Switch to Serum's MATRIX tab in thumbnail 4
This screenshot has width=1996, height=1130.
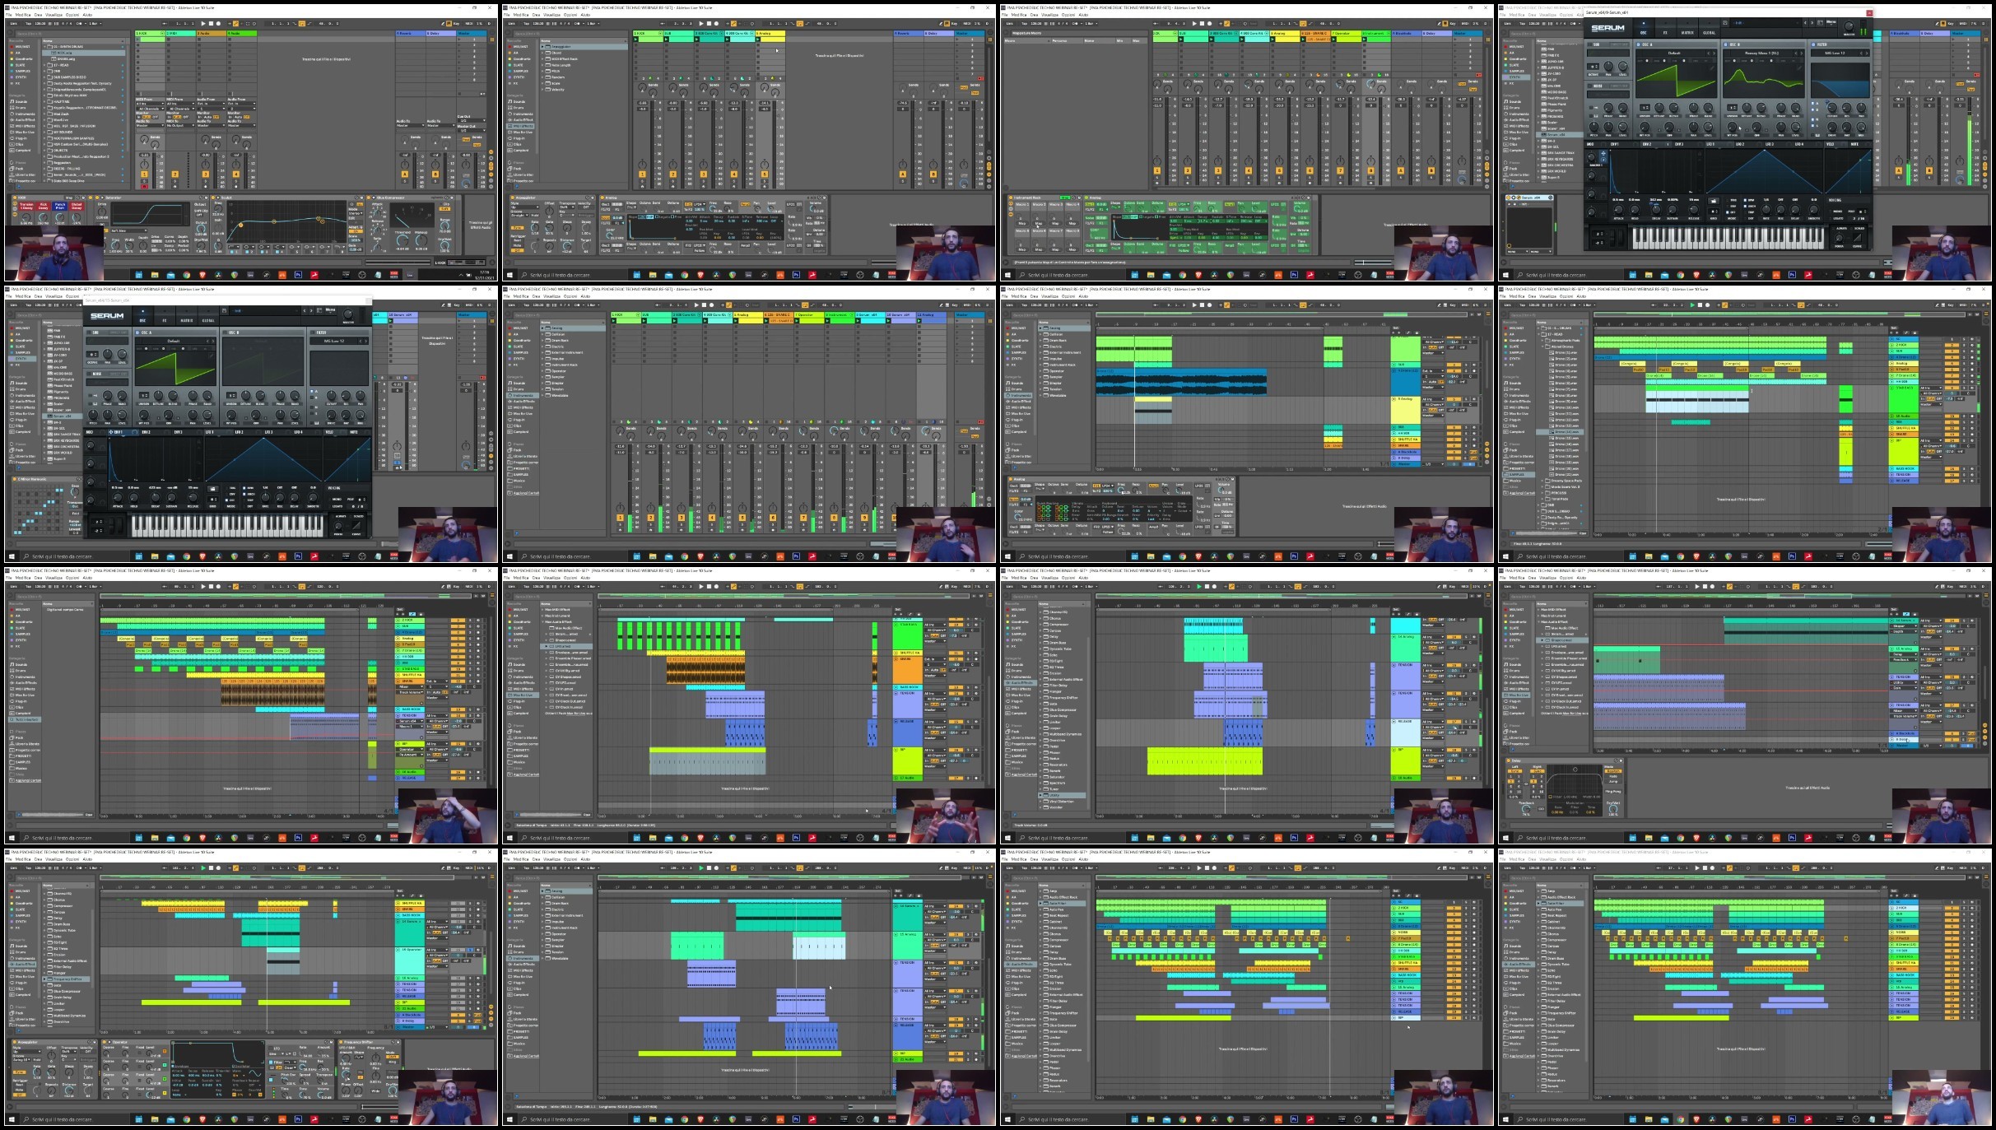[x=1687, y=28]
